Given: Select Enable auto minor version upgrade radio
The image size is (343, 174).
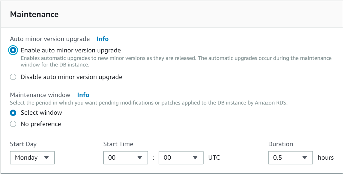Looking at the screenshot, I should pyautogui.click(x=13, y=50).
